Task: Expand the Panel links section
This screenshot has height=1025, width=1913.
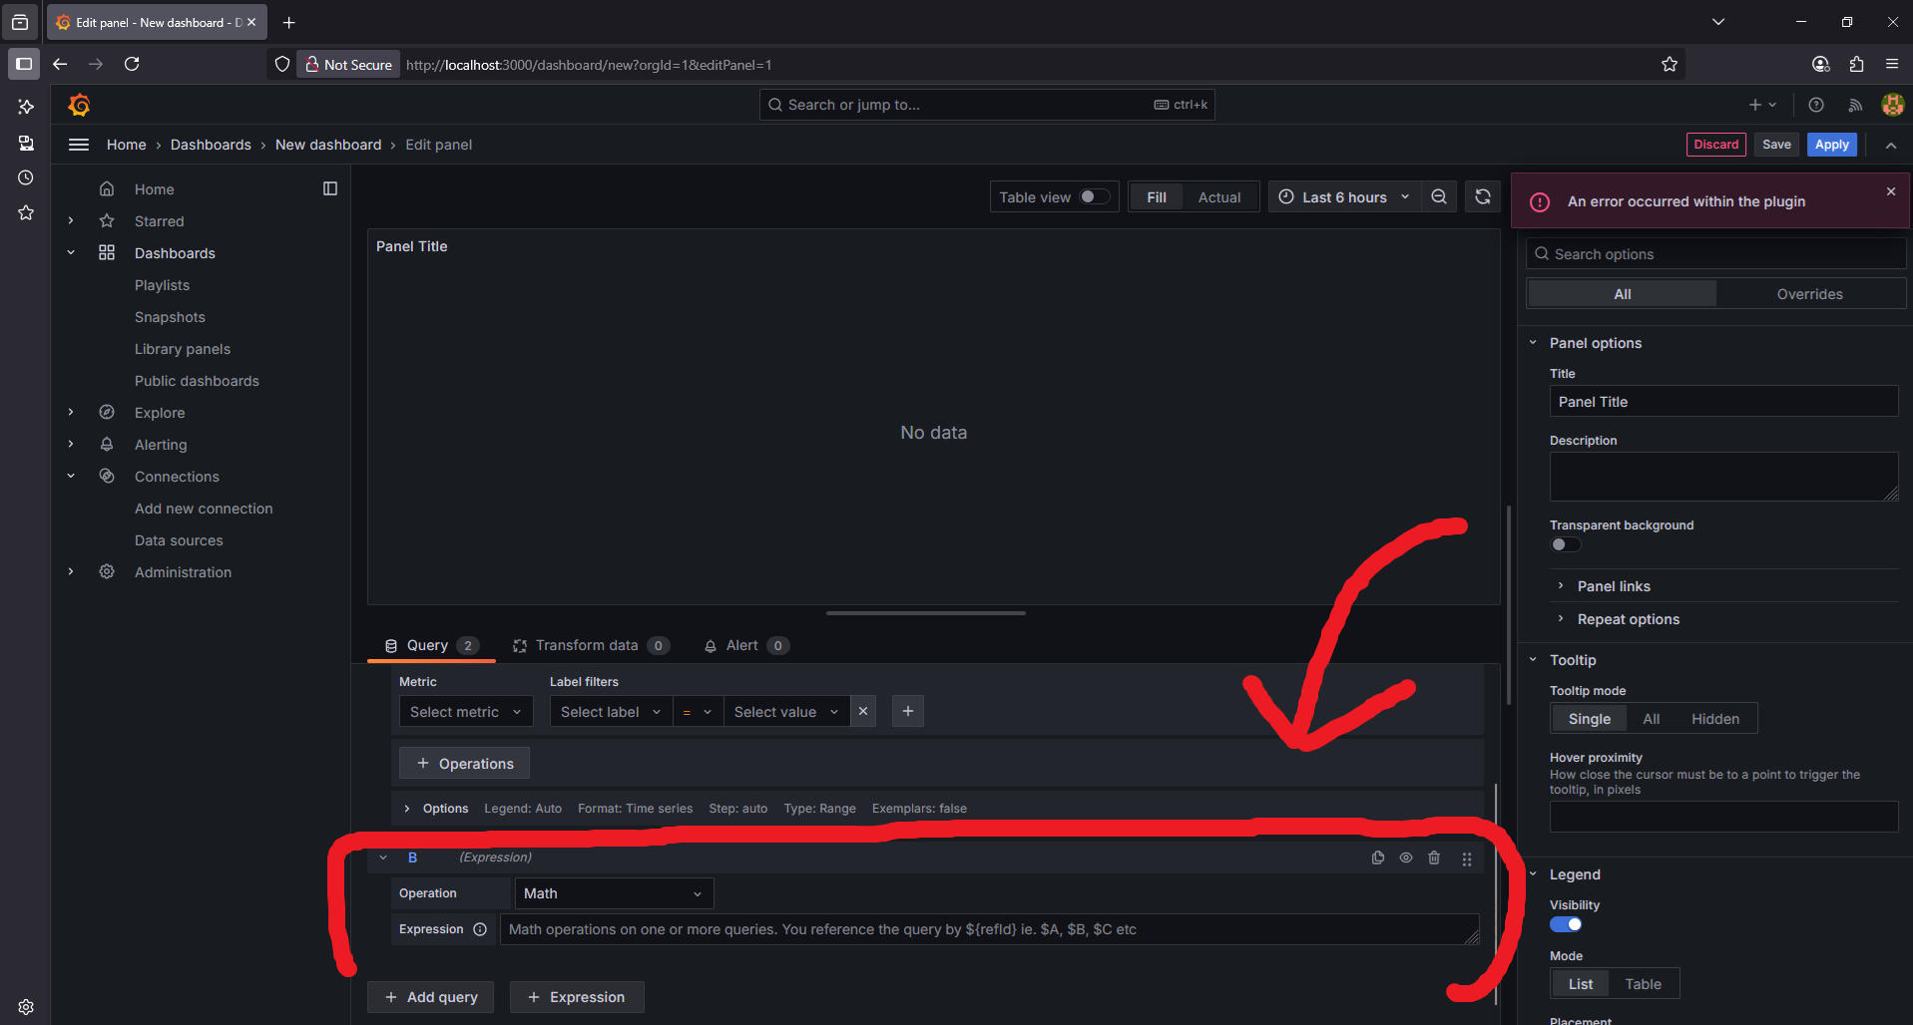Action: click(1613, 586)
